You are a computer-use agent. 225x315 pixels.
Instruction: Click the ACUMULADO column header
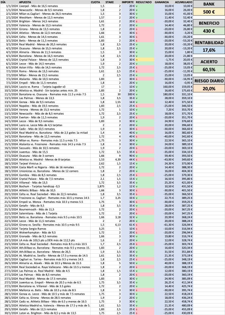coord(183,2)
